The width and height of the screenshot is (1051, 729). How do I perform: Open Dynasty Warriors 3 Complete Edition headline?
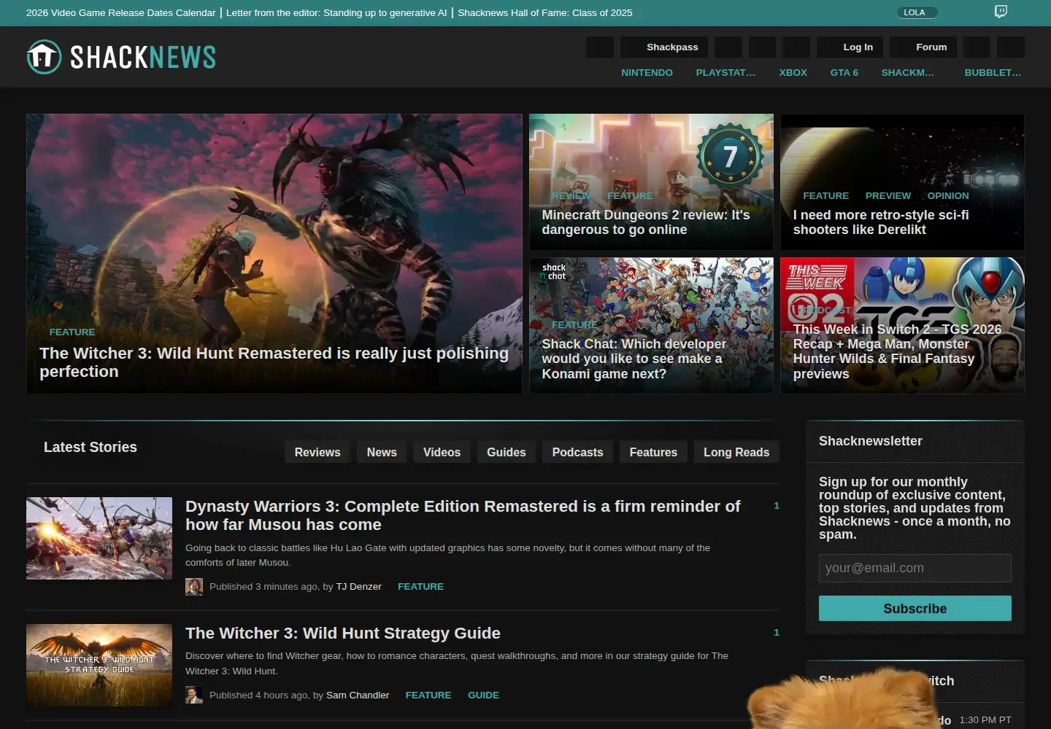[463, 515]
